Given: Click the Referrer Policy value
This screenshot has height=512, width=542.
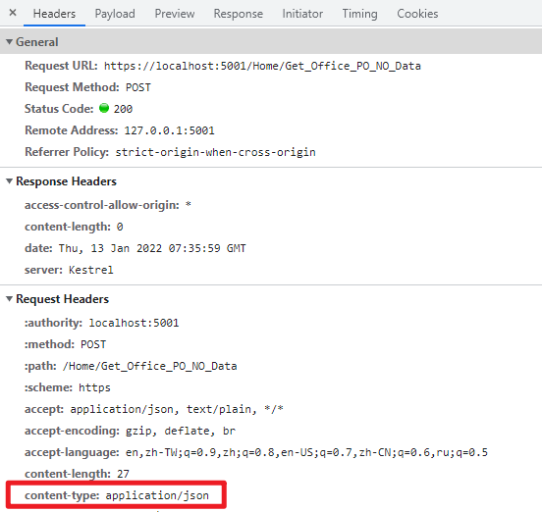Looking at the screenshot, I should click(215, 152).
